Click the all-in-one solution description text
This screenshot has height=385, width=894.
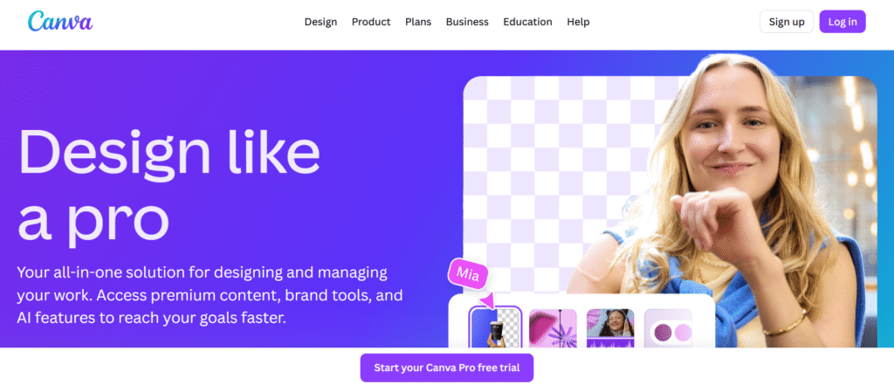coord(210,295)
